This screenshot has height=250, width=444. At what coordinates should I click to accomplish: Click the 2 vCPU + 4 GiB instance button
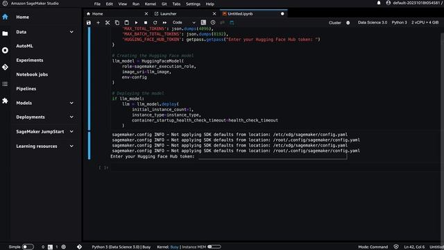point(425,22)
